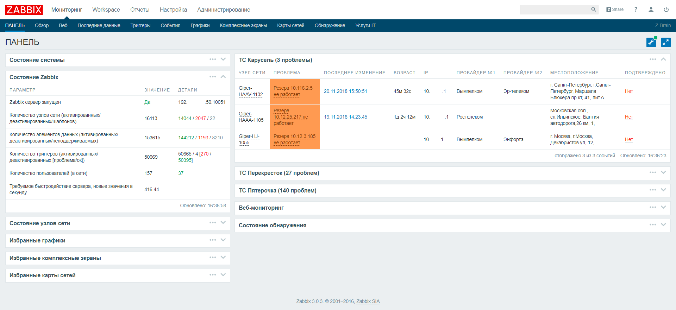This screenshot has width=676, height=310.
Task: Open the options dots of ТС Пятерочка
Action: point(653,190)
